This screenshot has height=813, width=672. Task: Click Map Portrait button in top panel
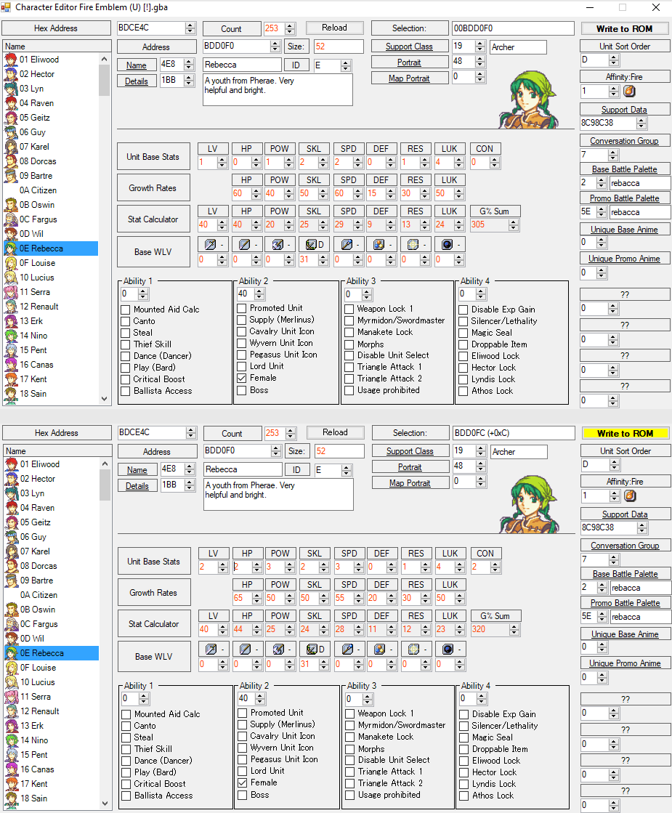pos(409,78)
